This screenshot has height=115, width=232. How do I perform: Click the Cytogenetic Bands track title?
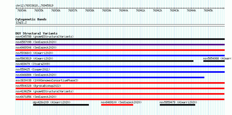pyautogui.click(x=31, y=19)
